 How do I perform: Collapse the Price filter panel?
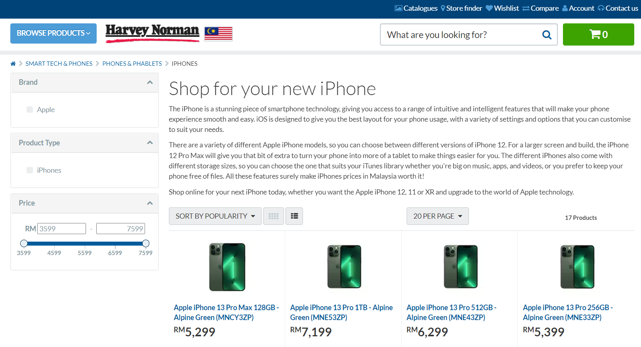click(150, 203)
